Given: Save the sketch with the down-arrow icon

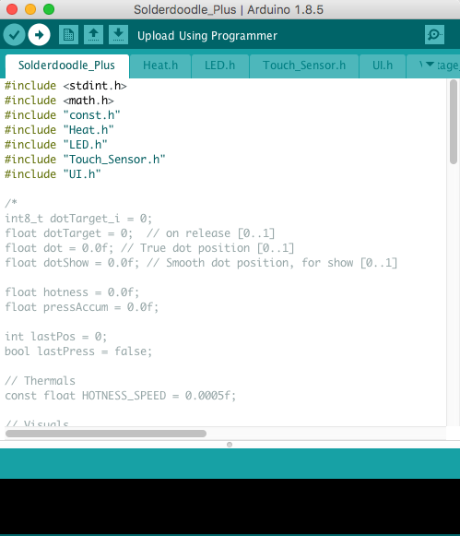Looking at the screenshot, I should tap(119, 35).
